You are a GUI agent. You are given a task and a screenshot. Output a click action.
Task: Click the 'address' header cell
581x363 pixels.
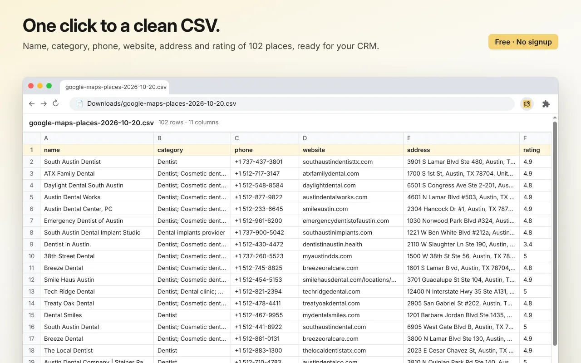pyautogui.click(x=462, y=150)
